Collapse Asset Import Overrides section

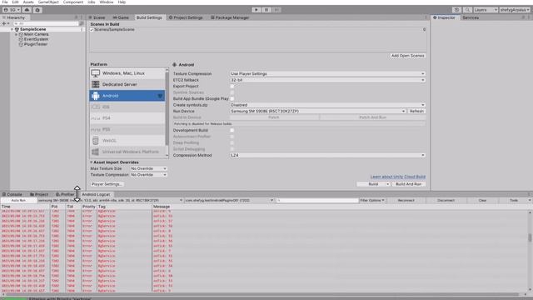[x=91, y=162]
